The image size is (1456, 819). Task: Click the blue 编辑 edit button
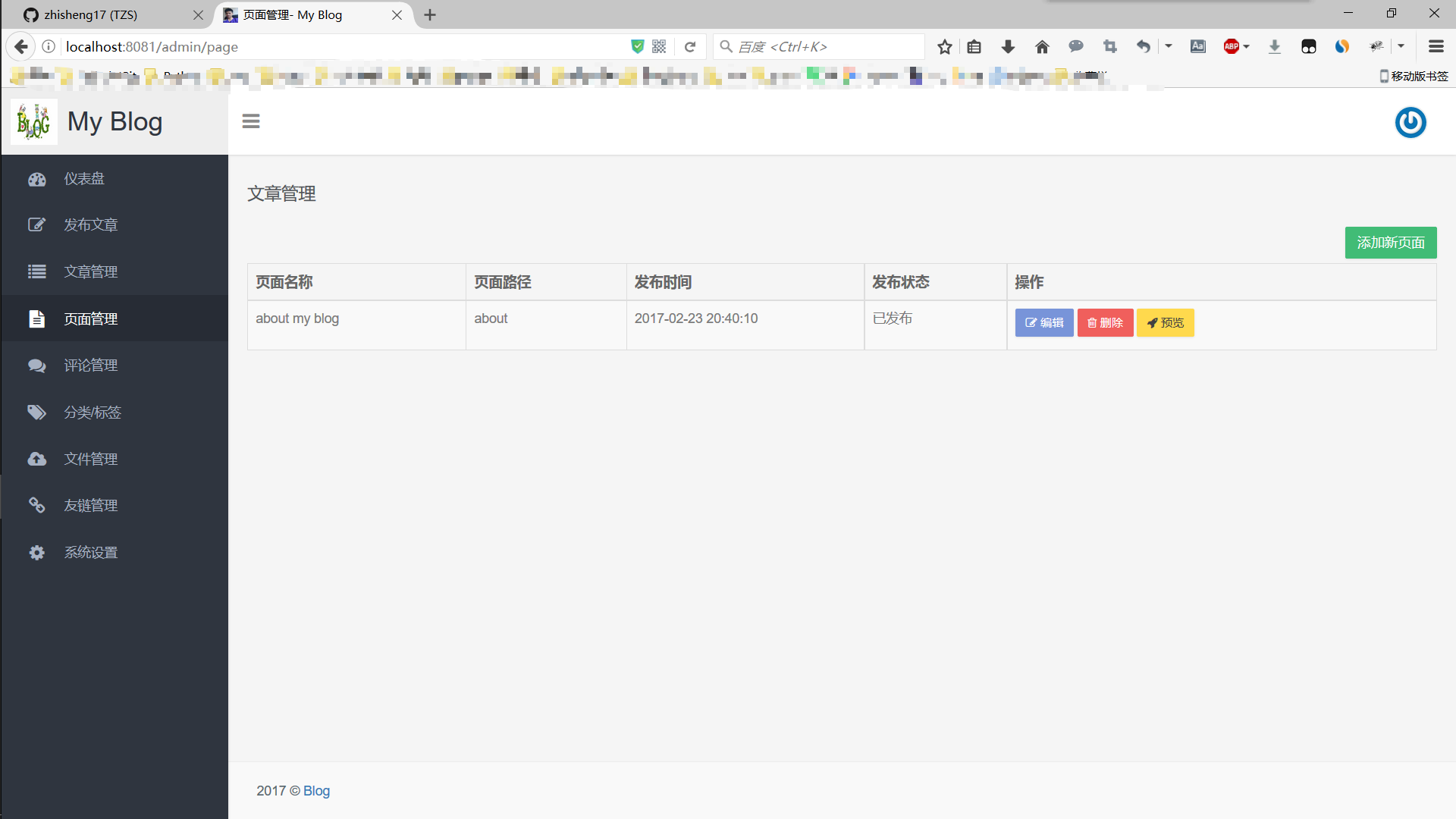tap(1044, 323)
